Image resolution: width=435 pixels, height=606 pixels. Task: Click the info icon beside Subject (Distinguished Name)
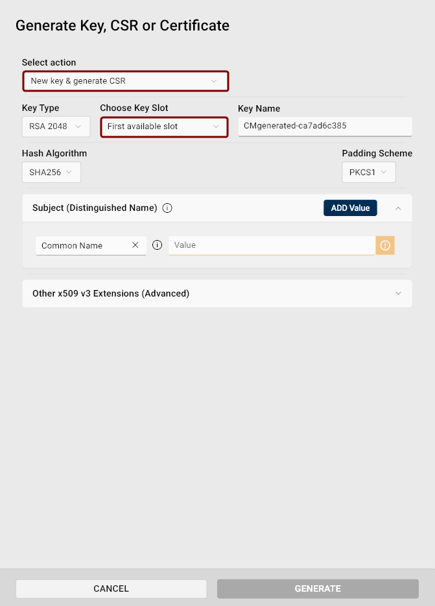[x=167, y=208]
